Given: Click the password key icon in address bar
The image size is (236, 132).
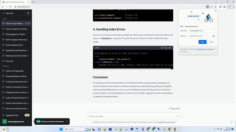Looking at the screenshot, I should (208, 7).
